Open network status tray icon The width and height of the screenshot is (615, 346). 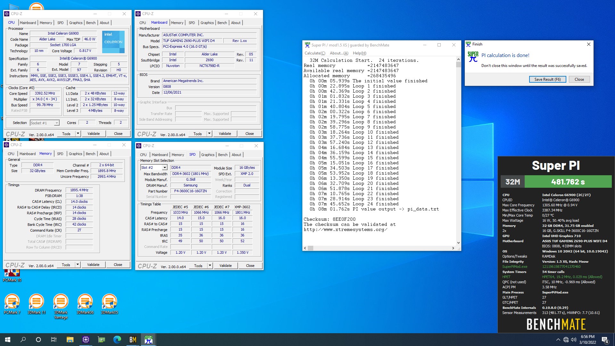[566, 340]
